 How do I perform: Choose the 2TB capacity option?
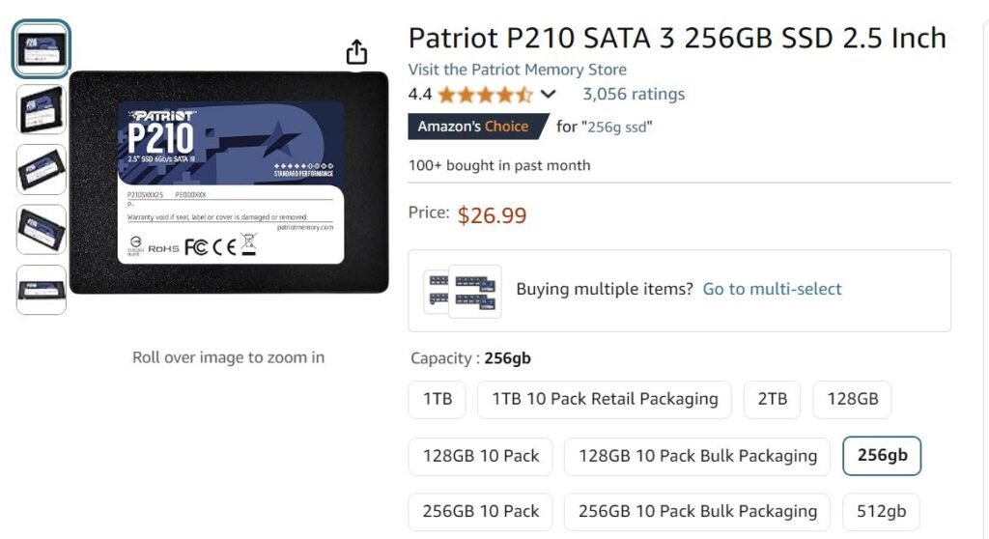[772, 399]
